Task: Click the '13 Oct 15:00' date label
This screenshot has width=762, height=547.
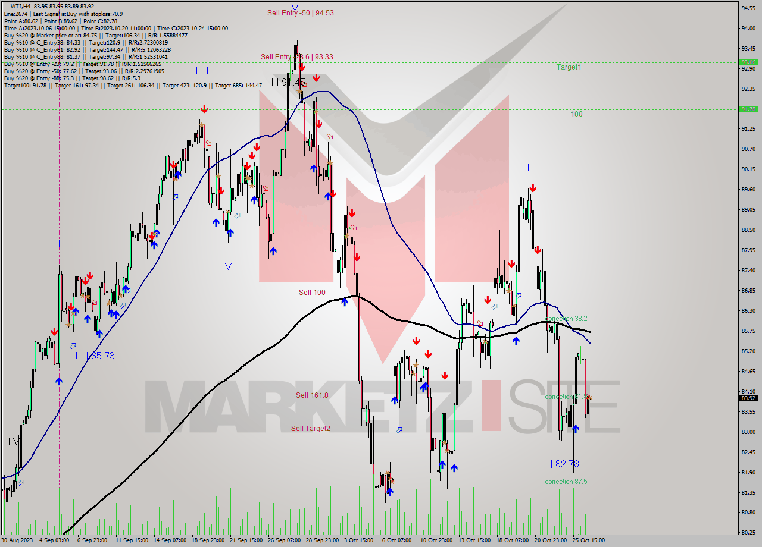Action: (474, 540)
